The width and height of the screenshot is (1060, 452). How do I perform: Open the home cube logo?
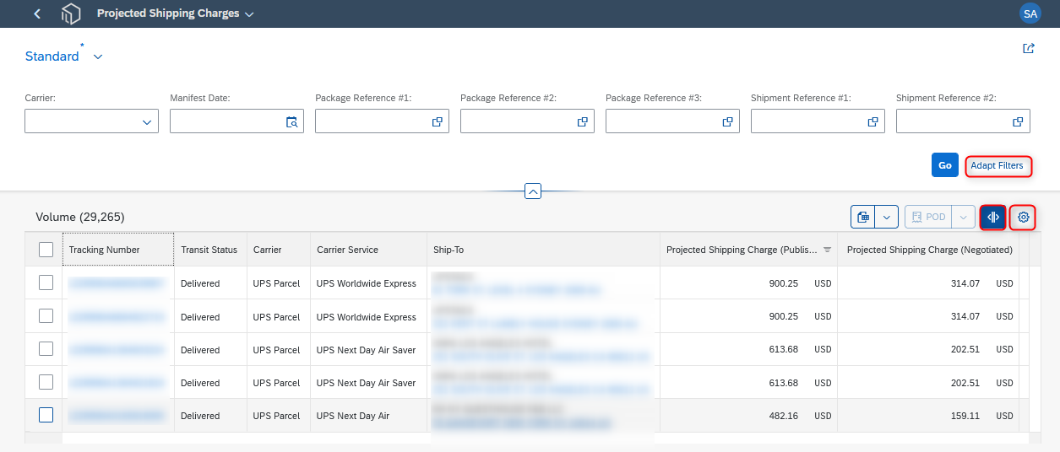71,13
